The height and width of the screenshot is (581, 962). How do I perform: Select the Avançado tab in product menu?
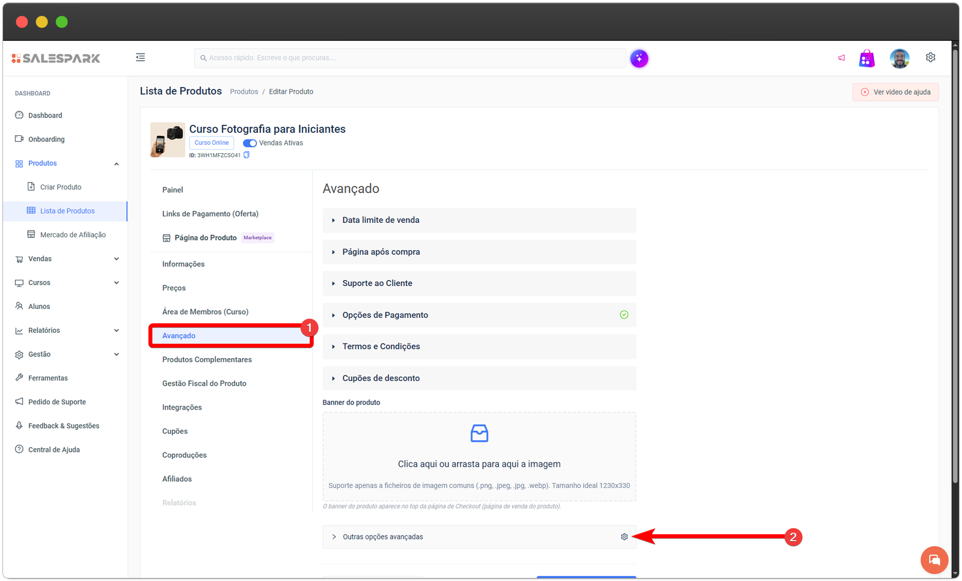(179, 336)
